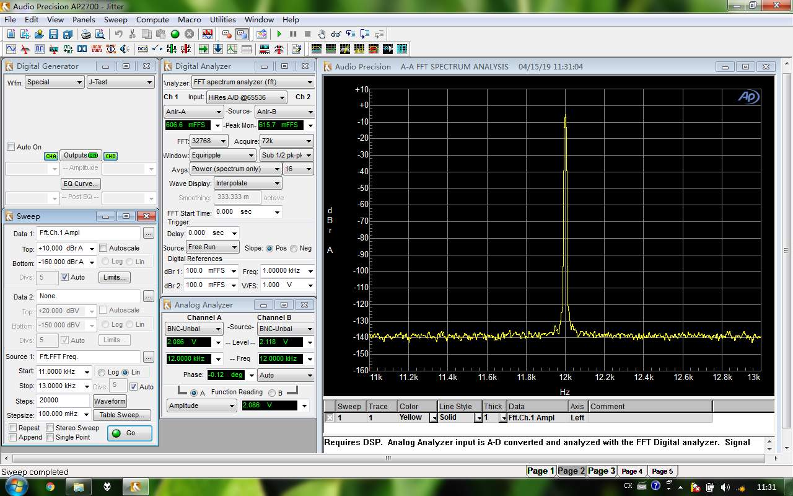Click the red stop circle toolbar icon

point(189,34)
